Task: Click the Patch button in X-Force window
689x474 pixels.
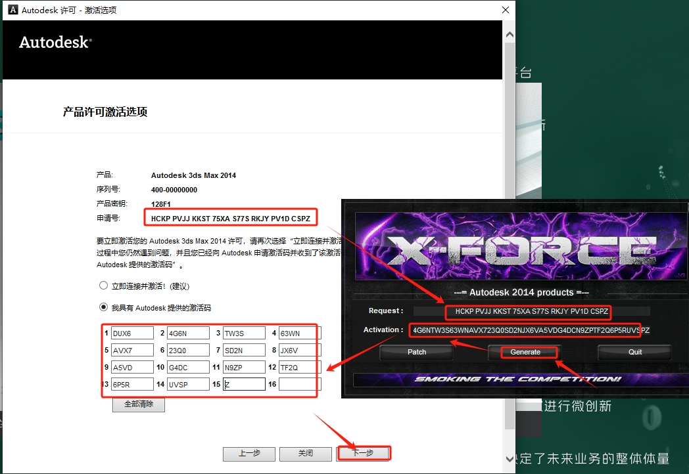Action: pos(417,352)
